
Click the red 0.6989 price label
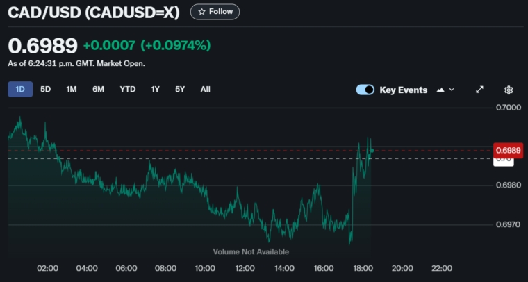(506, 150)
